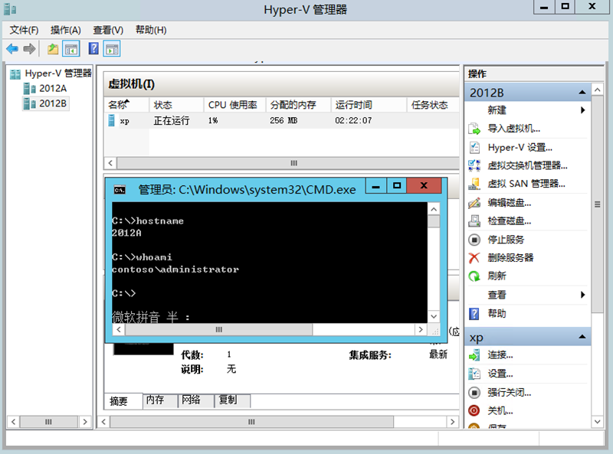The image size is (613, 454).
Task: Click the 02:22:07 uptime cell
Action: 353,121
